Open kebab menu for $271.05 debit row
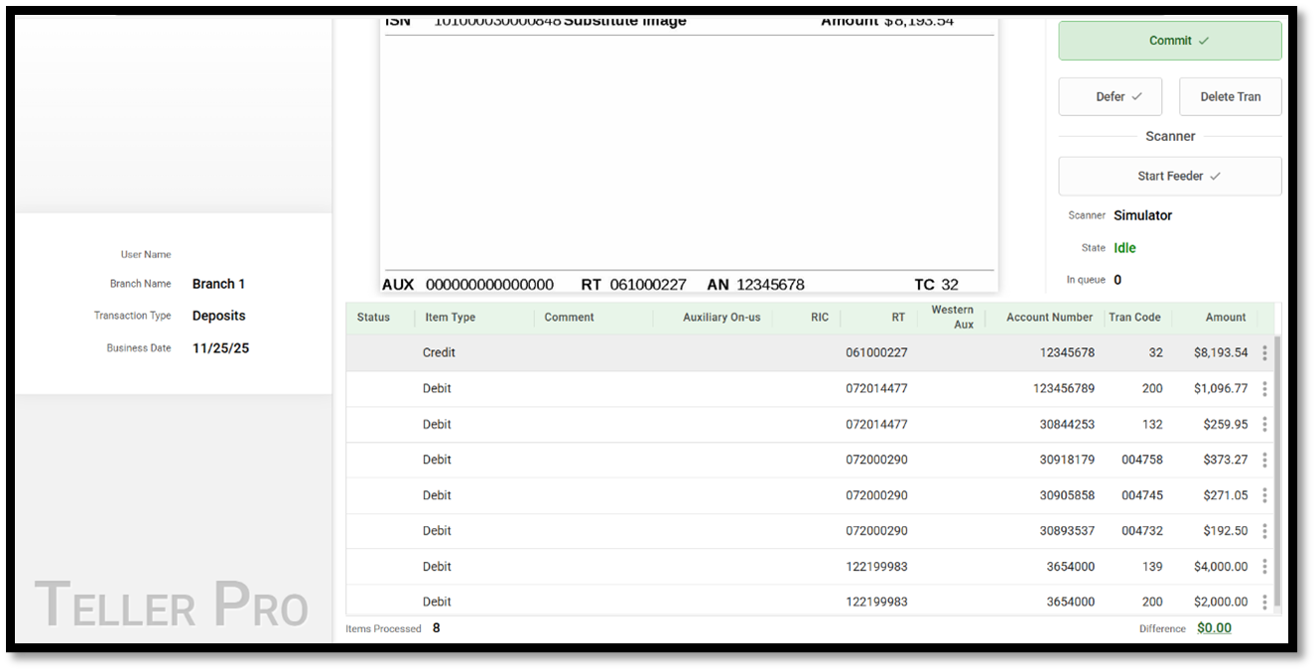The image size is (1316, 671). tap(1264, 495)
